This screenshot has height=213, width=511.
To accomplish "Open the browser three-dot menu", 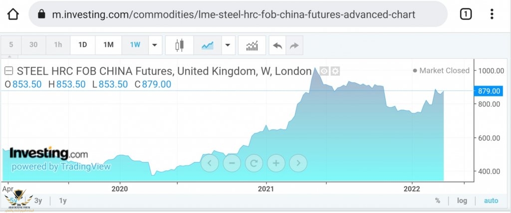I will (492, 14).
